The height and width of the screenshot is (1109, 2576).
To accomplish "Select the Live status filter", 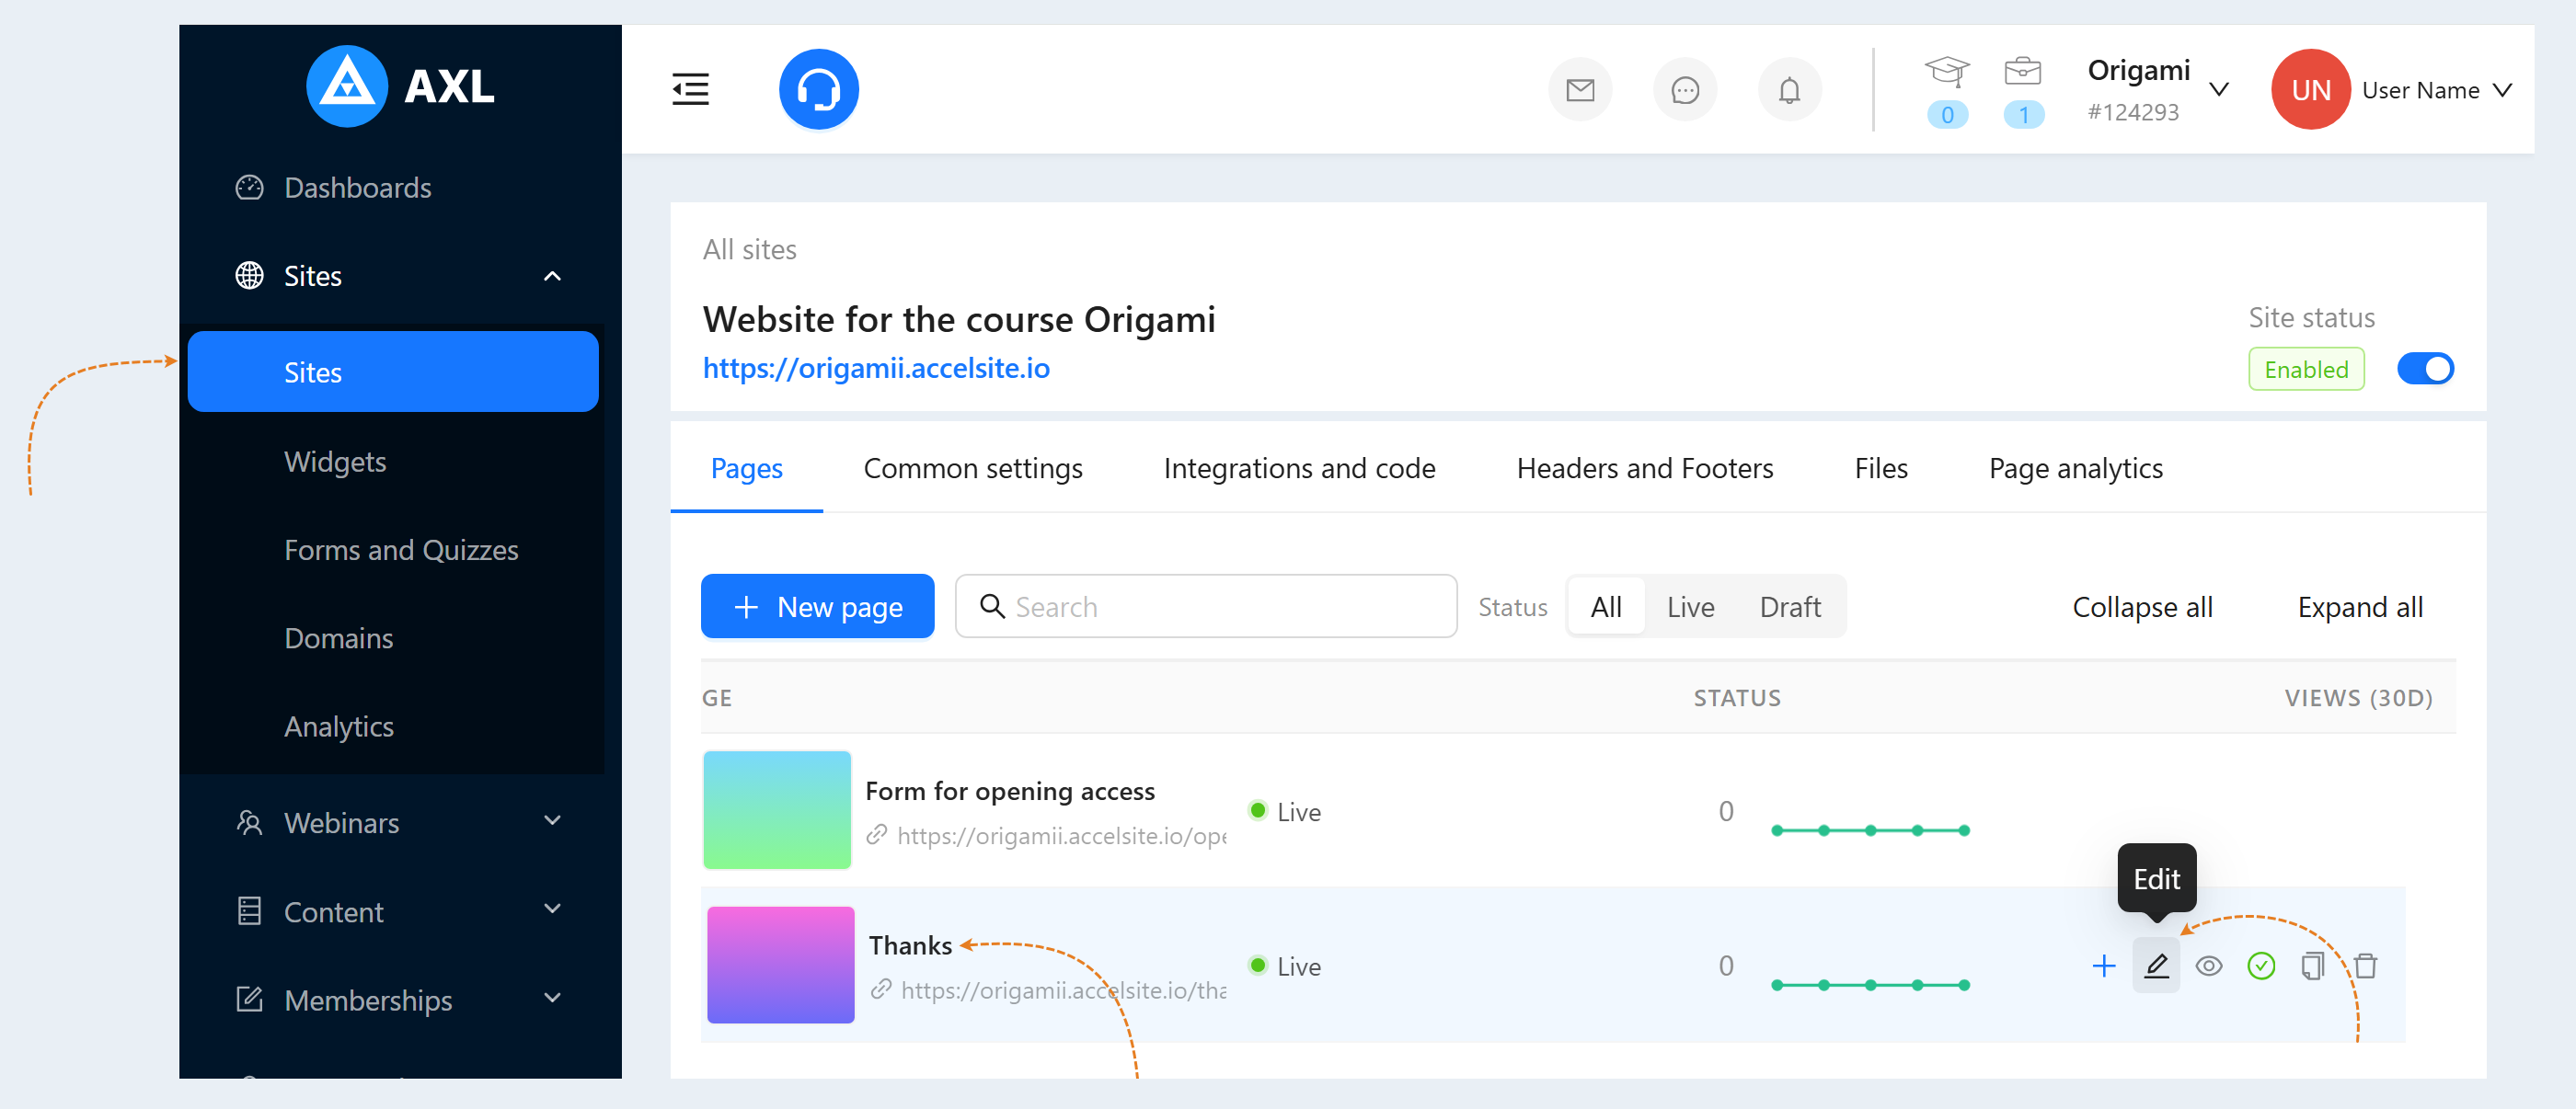I will 1690,606.
